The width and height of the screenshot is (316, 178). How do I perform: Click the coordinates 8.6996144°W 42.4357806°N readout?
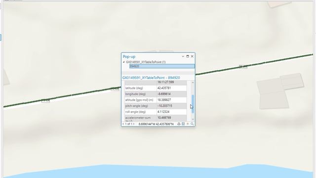pos(156,124)
